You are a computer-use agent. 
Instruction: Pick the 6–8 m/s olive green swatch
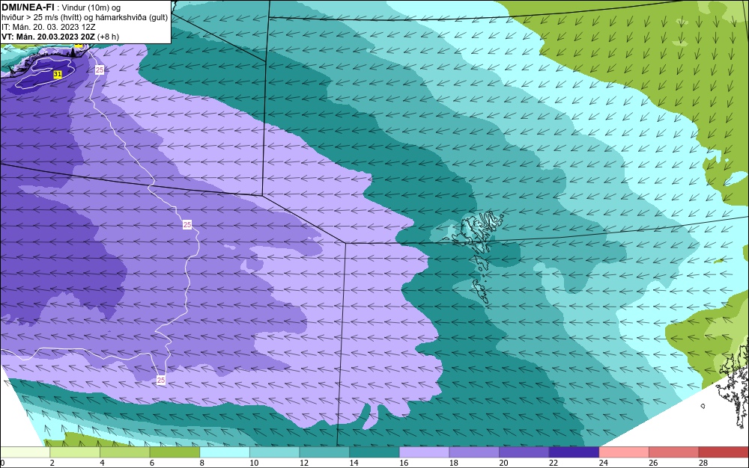pyautogui.click(x=175, y=452)
